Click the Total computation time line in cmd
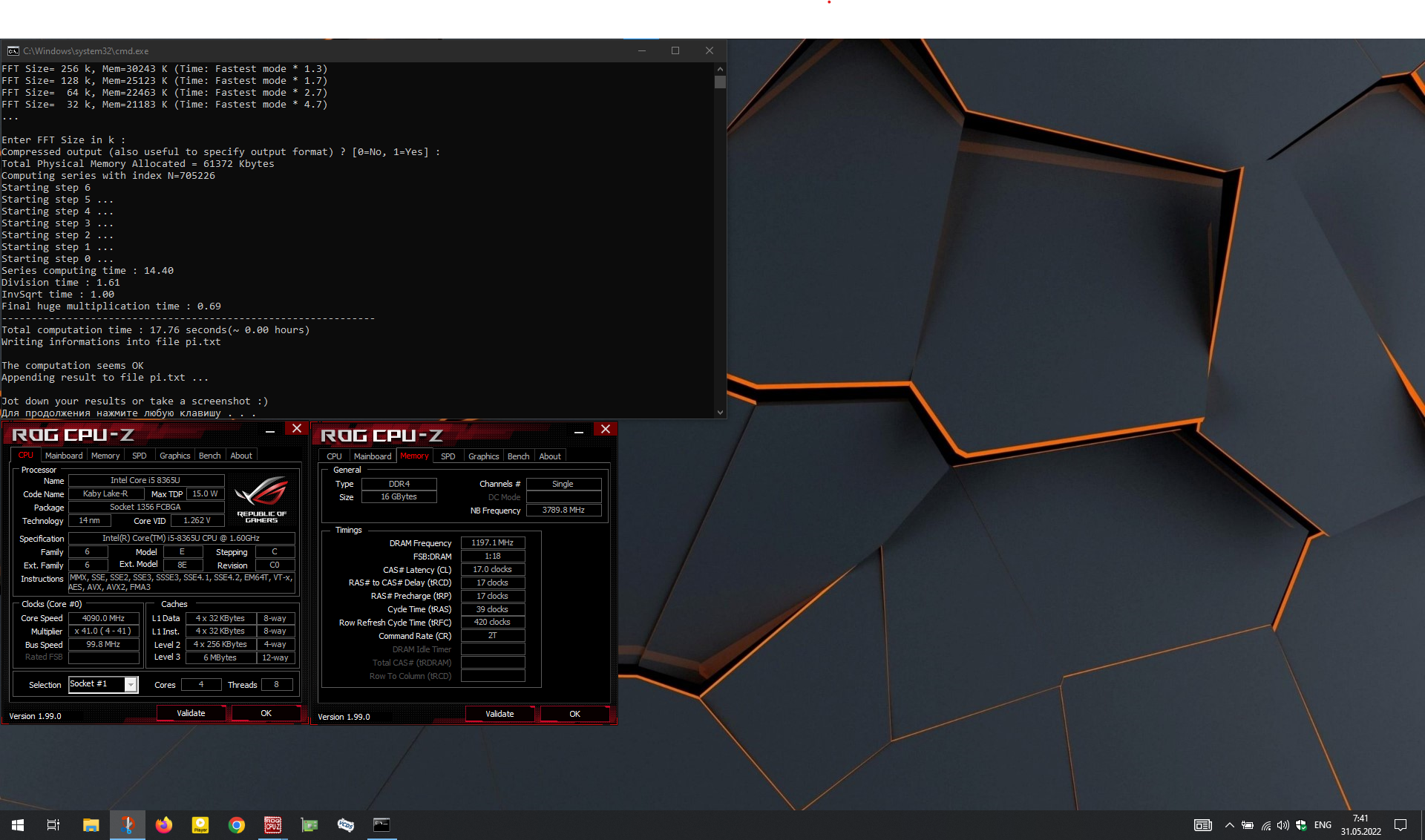Screen dimensions: 1425x840 coord(156,330)
